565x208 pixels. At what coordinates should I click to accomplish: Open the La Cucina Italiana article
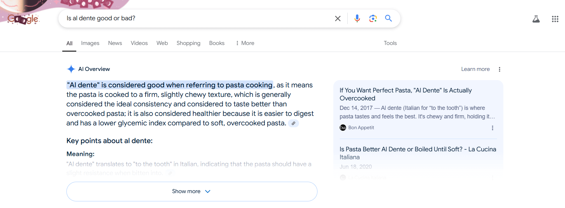418,153
